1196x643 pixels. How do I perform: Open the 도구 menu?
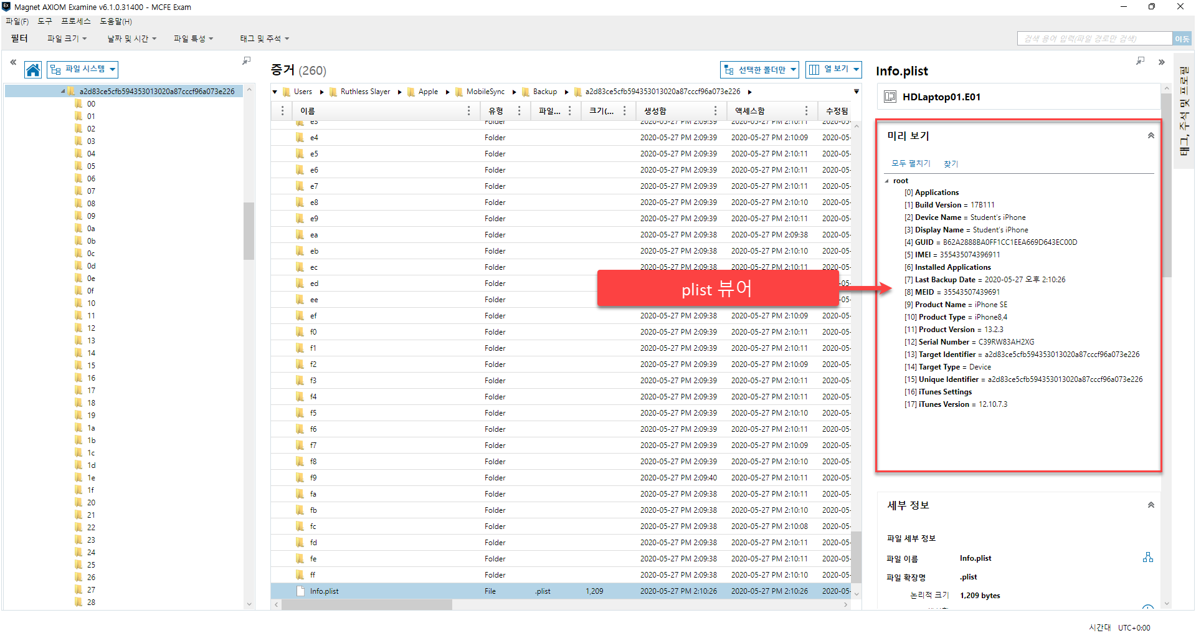[45, 21]
